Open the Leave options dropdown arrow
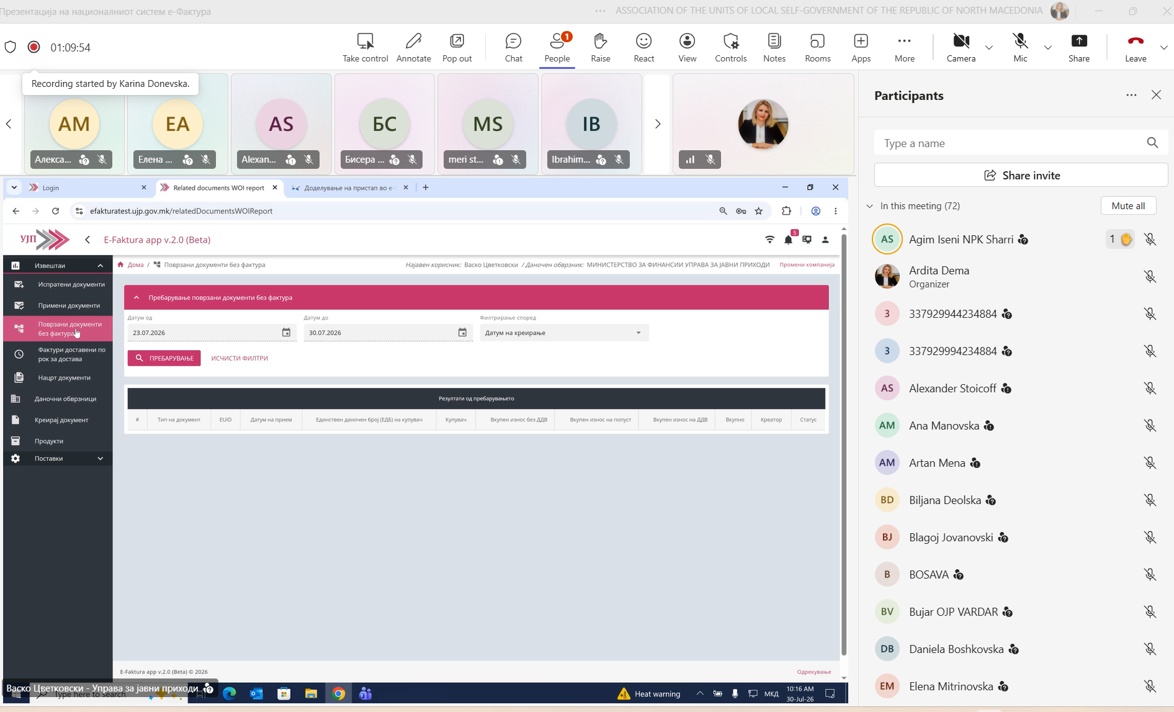 coord(1163,48)
